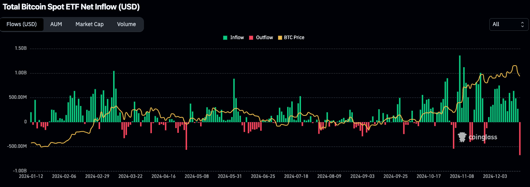The width and height of the screenshot is (530, 187).
Task: Toggle BTC Price line via its legend label
Action: point(294,38)
